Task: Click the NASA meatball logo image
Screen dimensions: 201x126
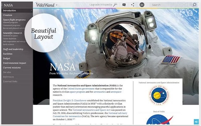Action: 159,119
